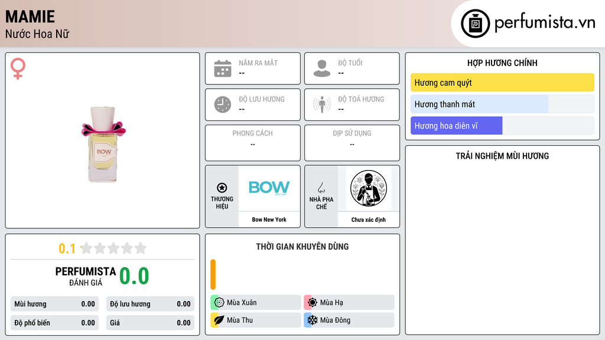Click the Thương Hiệu caption
This screenshot has width=605, height=340.
tap(222, 202)
